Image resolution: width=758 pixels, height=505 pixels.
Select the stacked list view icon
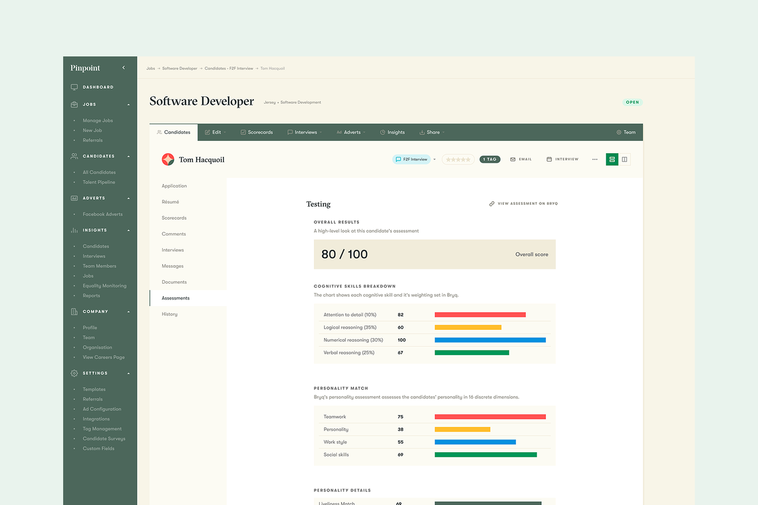pos(612,159)
